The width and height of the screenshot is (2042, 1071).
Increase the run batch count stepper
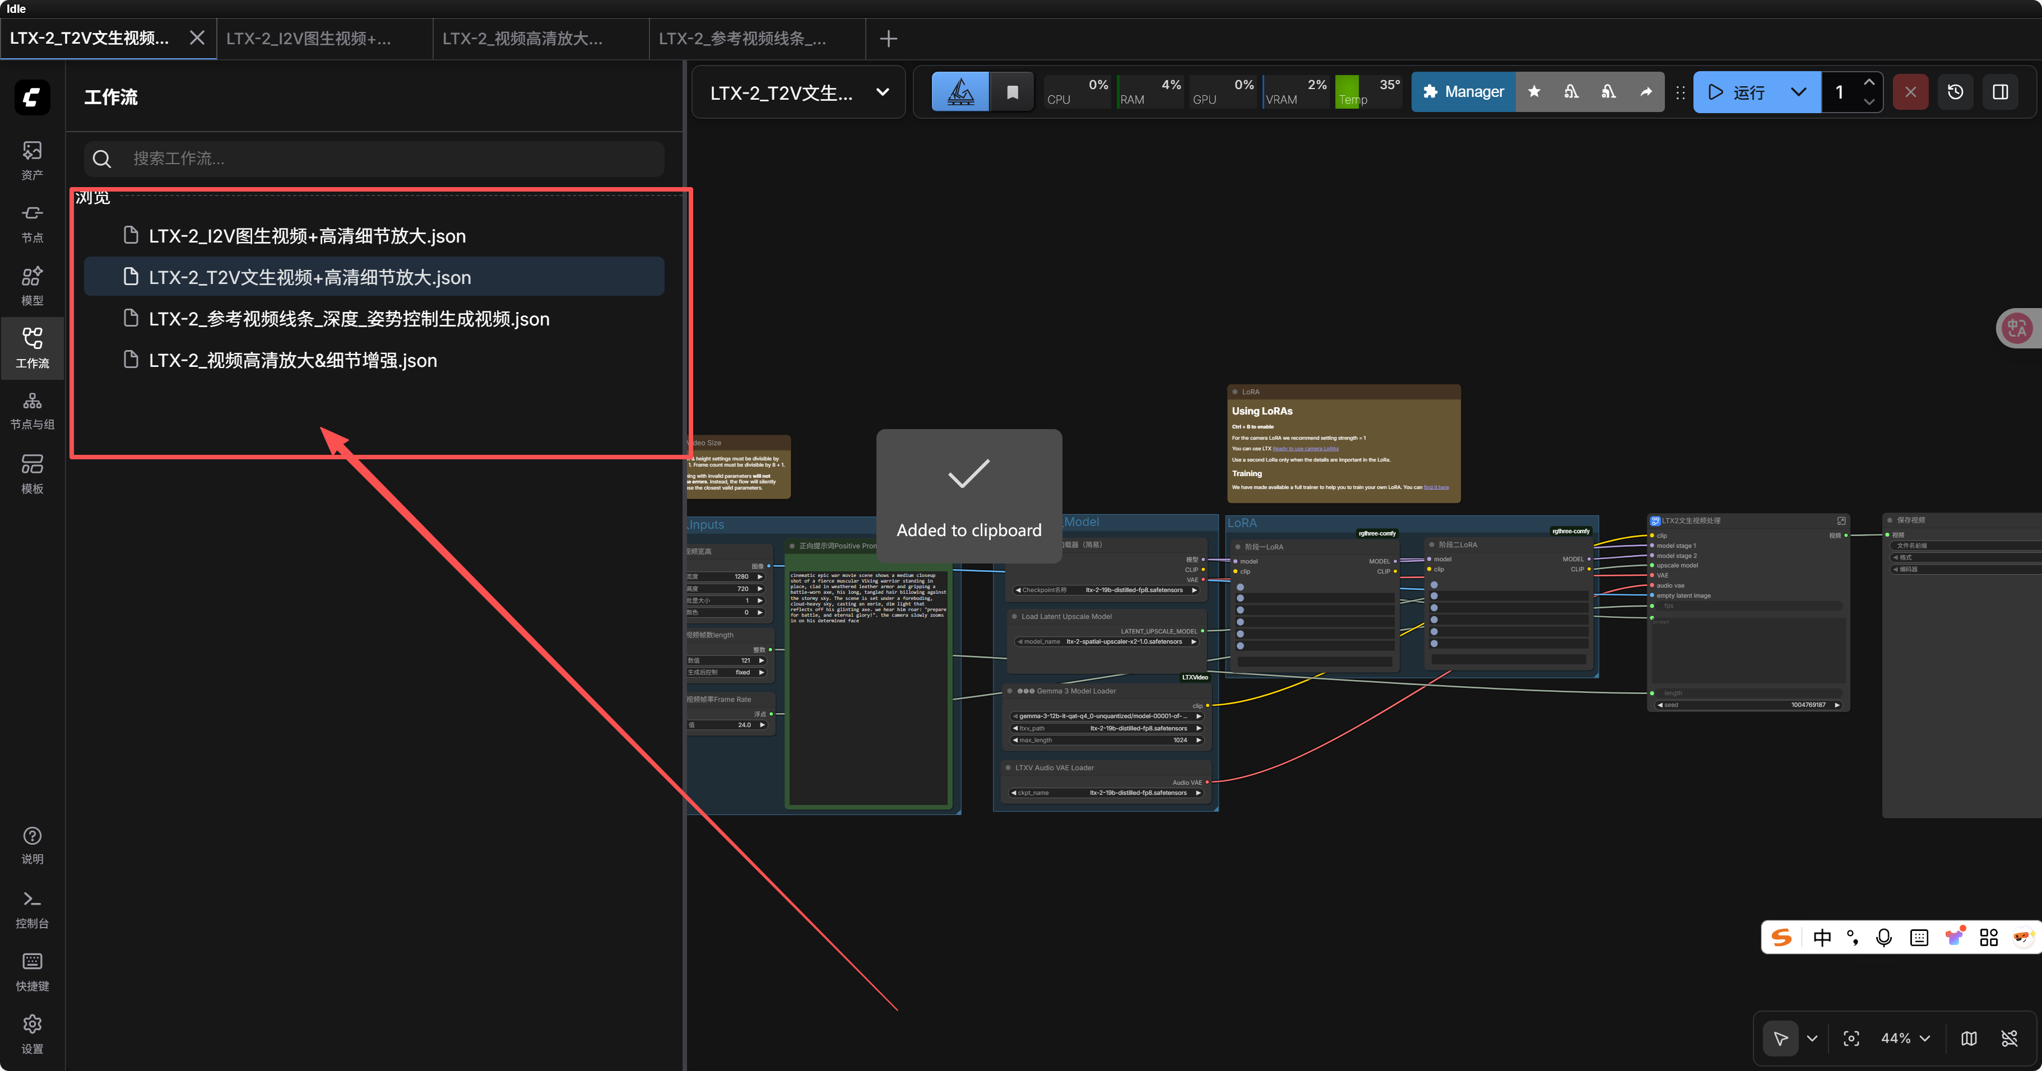[1868, 82]
